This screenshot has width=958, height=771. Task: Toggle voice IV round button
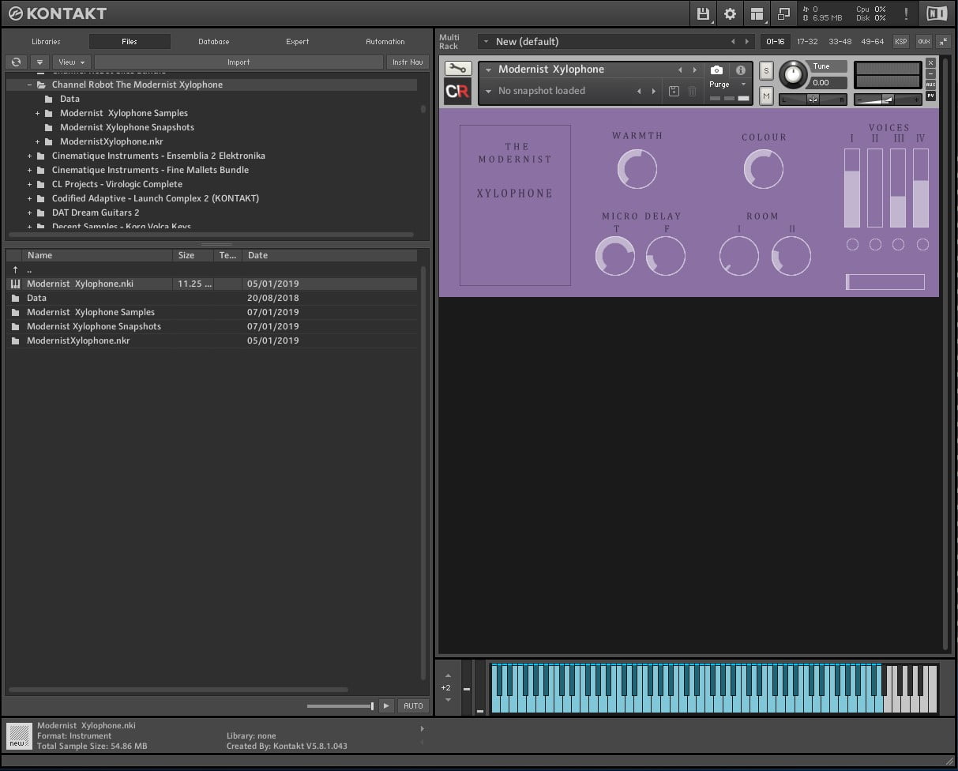[922, 245]
